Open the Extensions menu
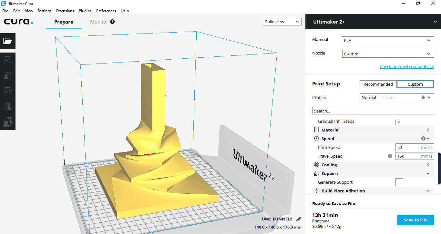 pyautogui.click(x=65, y=11)
